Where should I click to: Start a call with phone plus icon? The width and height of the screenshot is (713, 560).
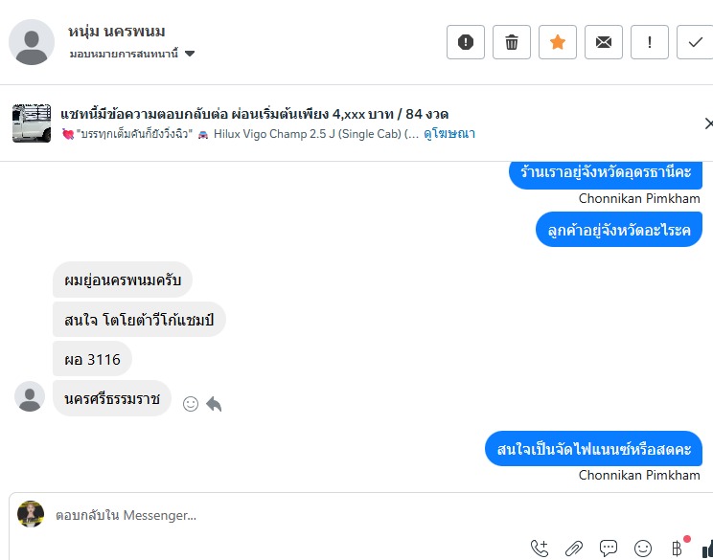(x=540, y=549)
